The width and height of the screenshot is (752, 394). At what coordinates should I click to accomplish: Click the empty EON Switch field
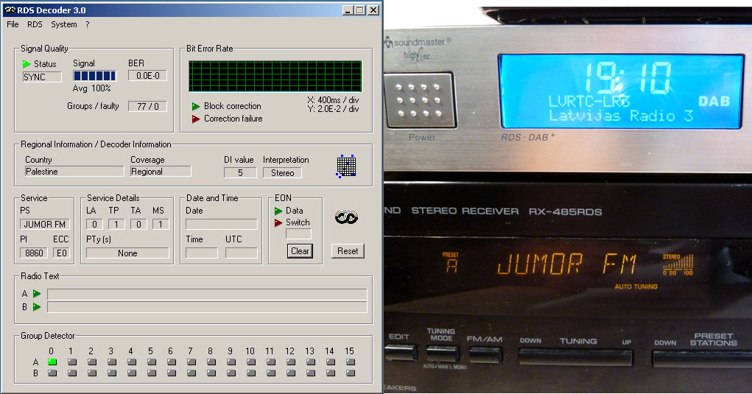point(298,234)
